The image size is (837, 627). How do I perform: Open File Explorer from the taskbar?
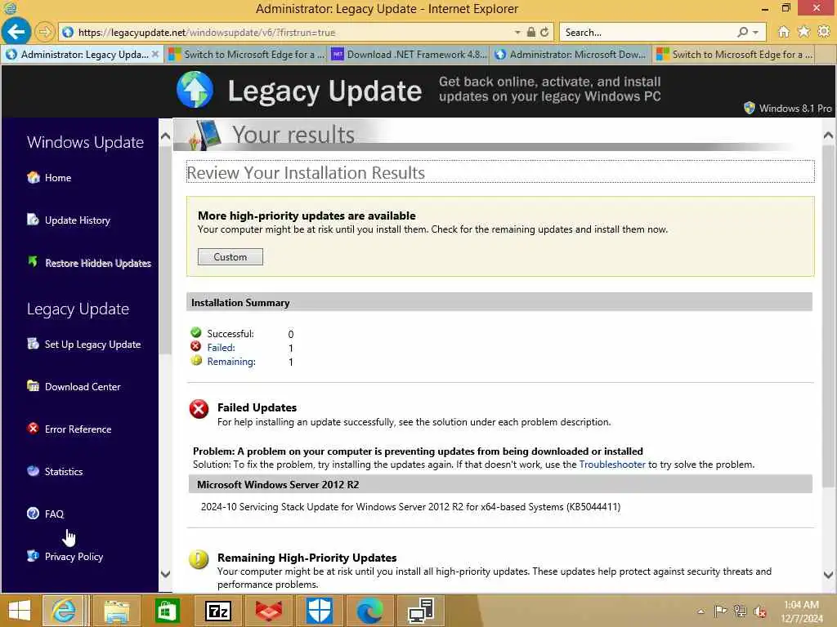pos(116,611)
